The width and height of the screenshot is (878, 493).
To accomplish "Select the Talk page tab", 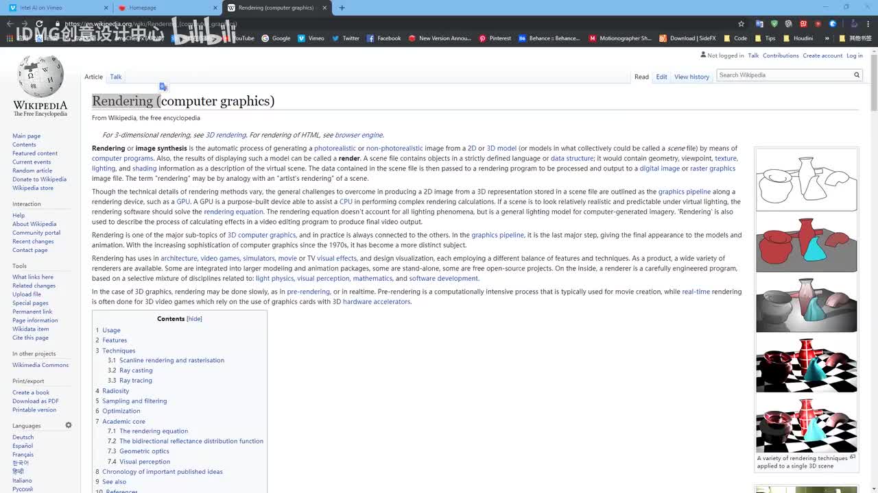I will 116,77.
